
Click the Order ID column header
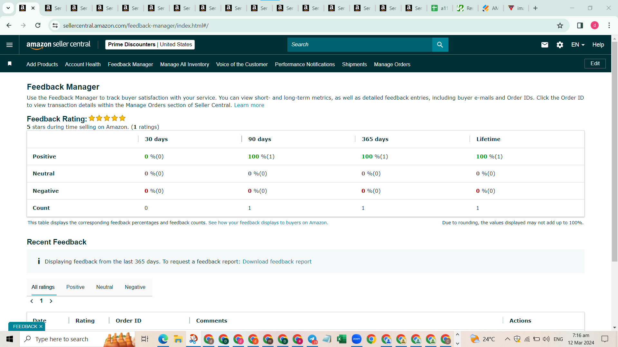(128, 321)
